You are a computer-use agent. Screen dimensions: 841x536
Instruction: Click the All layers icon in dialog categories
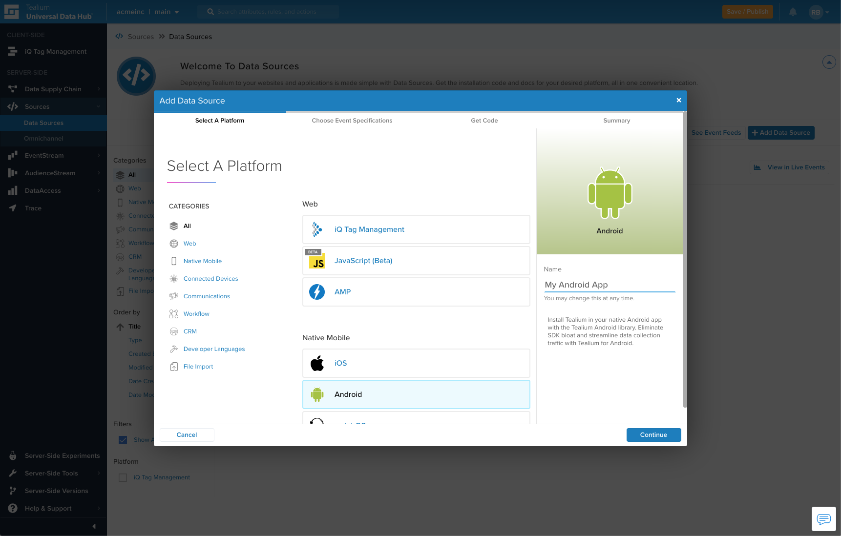pos(174,226)
